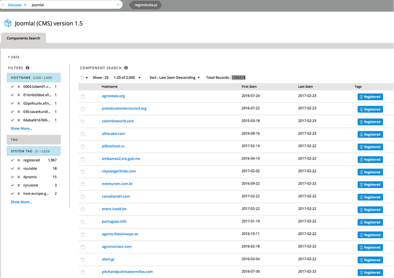Click the Joomla component cube icon

click(8, 23)
